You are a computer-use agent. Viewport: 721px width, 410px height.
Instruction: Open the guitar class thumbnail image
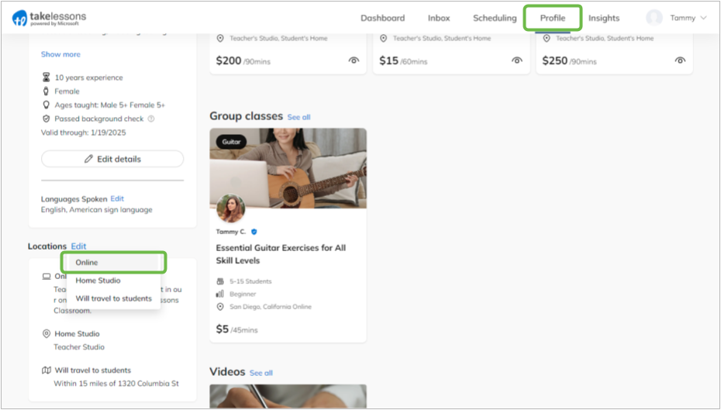click(288, 168)
